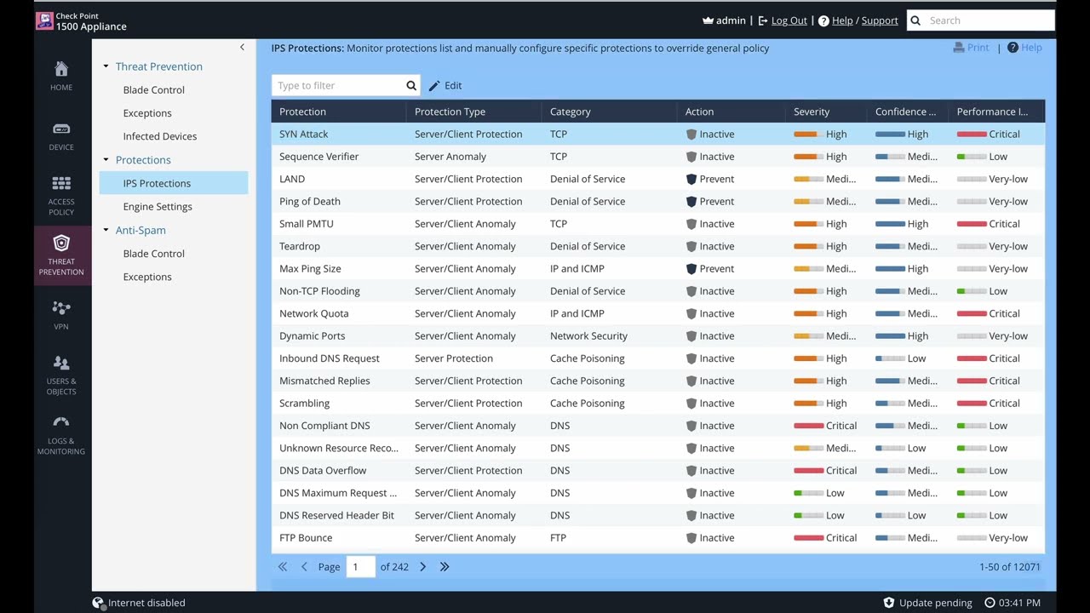Open the Logs & Monitoring icon
Screen dimensions: 1090x613
[61, 422]
